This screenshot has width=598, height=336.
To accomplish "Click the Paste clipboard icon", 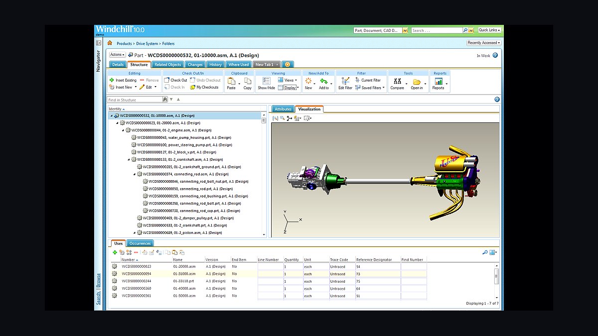I will click(x=231, y=81).
